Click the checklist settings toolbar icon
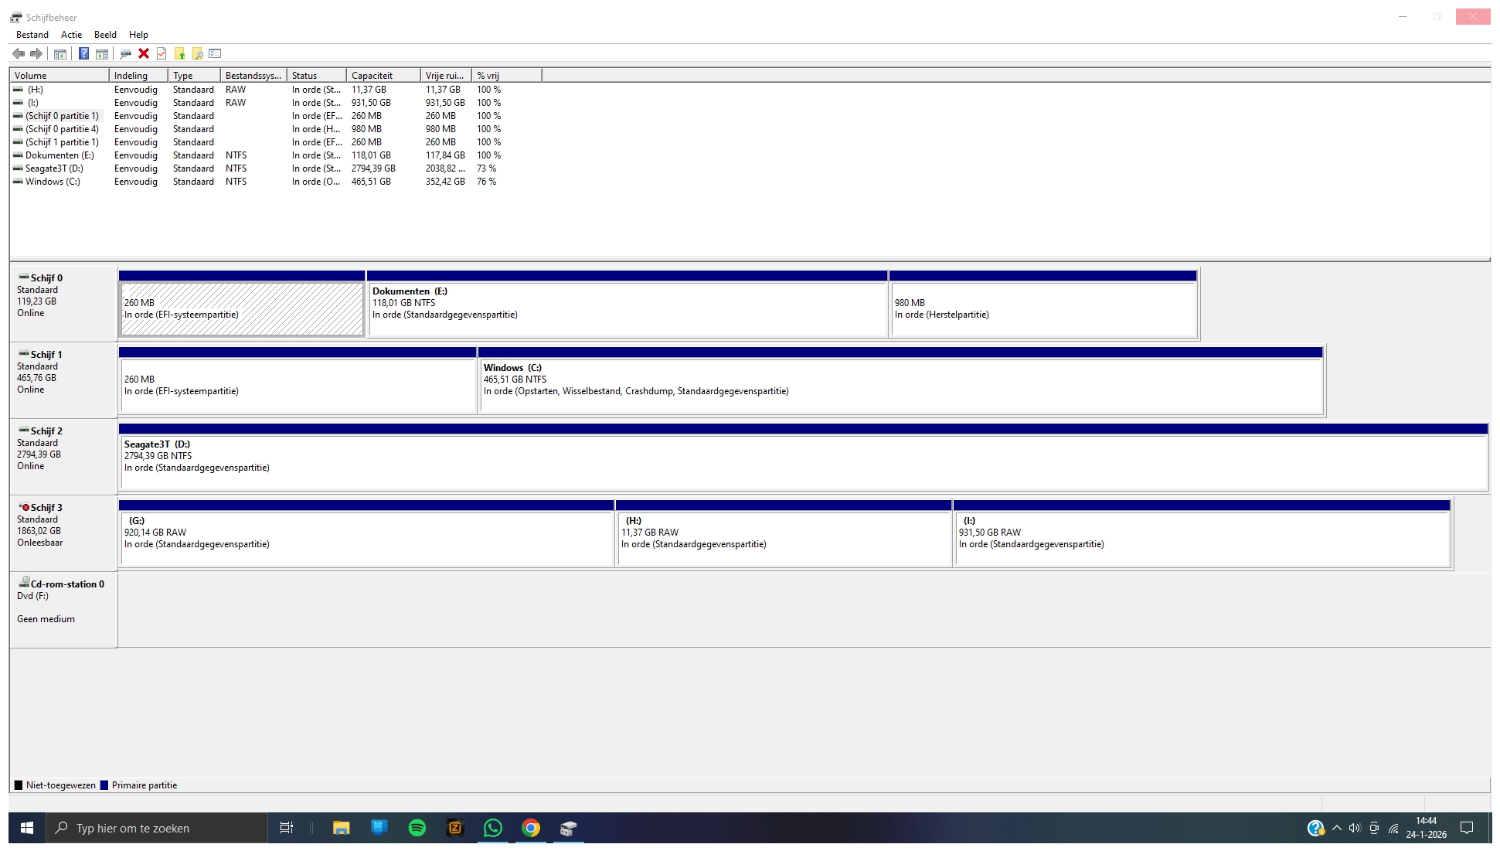The height and width of the screenshot is (851, 1500). pyautogui.click(x=215, y=54)
